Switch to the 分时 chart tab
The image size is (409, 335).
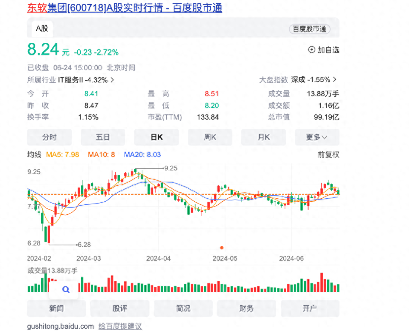pos(49,137)
